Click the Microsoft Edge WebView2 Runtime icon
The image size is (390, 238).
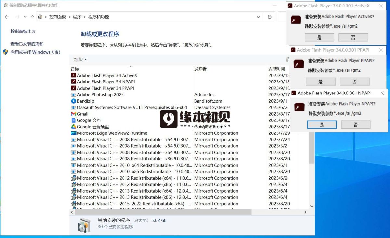pyautogui.click(x=73, y=133)
